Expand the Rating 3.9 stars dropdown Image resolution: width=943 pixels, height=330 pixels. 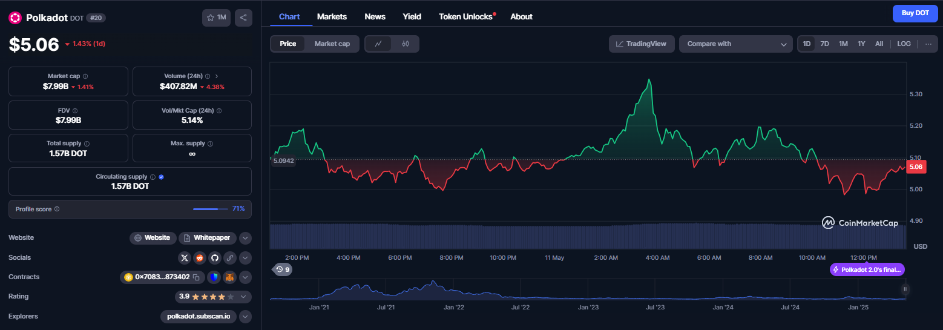click(213, 297)
